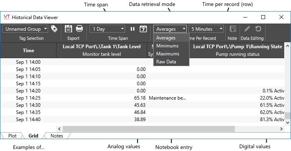Switch to the Plot tab
Viewport: 291px width, 151px height.
point(12,136)
